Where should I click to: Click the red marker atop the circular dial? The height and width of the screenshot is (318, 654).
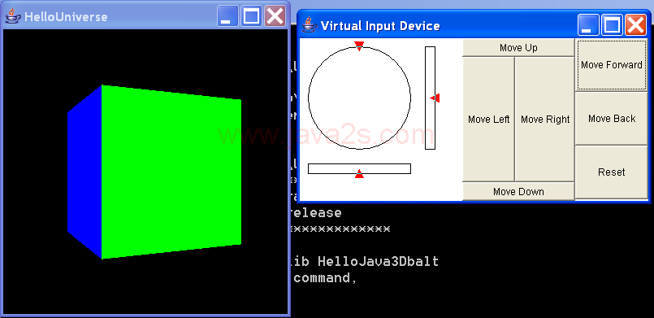click(x=359, y=46)
